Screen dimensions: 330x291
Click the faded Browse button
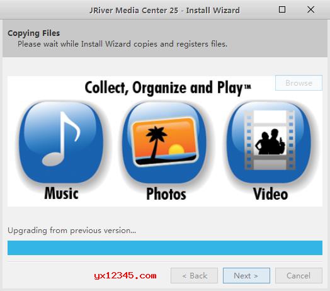[x=299, y=83]
